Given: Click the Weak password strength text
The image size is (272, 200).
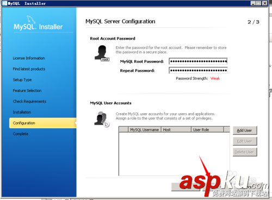Looking at the screenshot, I should [x=215, y=78].
